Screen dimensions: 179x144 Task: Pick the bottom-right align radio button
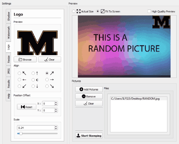coord(47,86)
